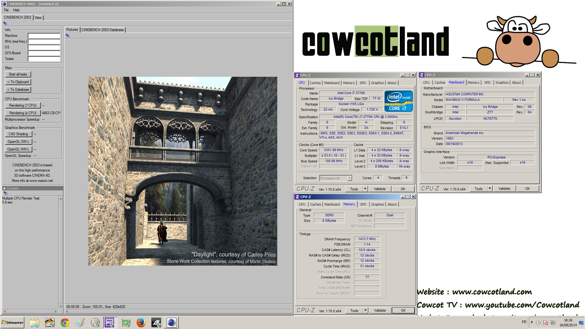Click the Console panel vertical scrollbar down arrow
The width and height of the screenshot is (585, 329).
61,306
